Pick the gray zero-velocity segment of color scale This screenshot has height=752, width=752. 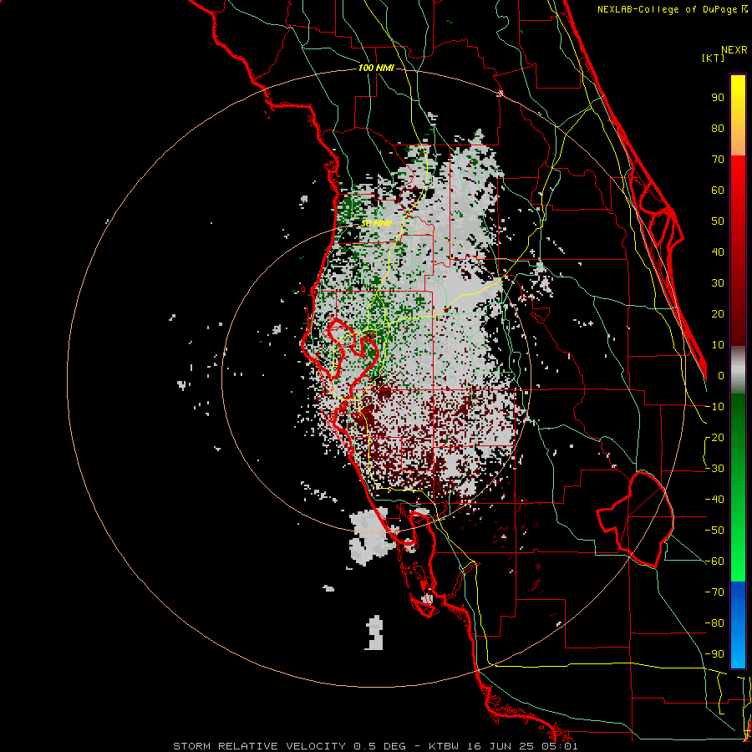(x=738, y=370)
